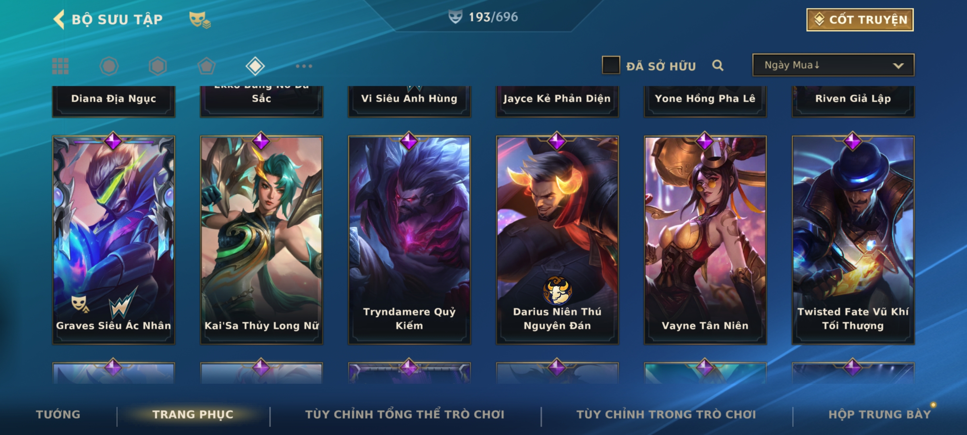
Task: Click the Cốt Truyện button
Action: pyautogui.click(x=860, y=20)
